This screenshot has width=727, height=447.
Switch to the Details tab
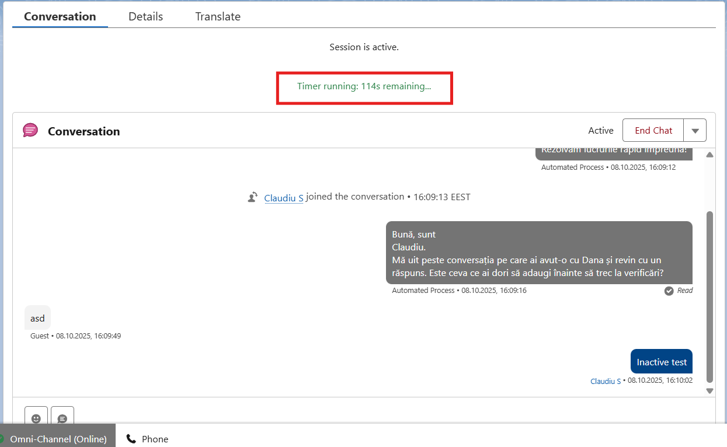click(x=145, y=16)
